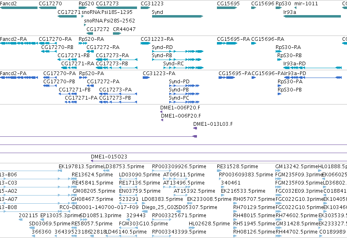The width and height of the screenshot is (347, 238).
Task: Click the RH08126.5prime EST label
Action: 254,232
